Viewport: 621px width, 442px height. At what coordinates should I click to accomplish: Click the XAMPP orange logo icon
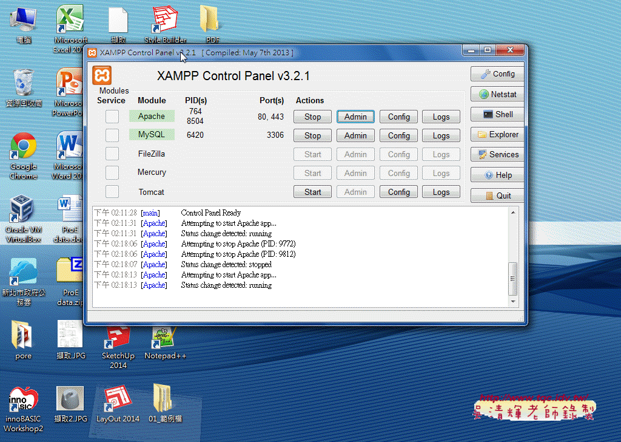102,75
